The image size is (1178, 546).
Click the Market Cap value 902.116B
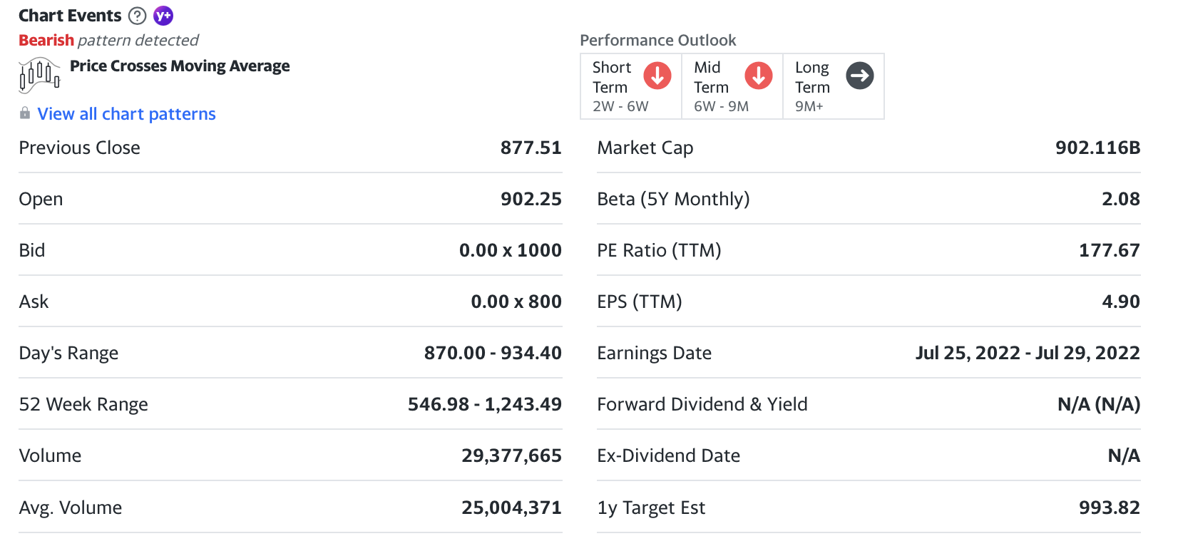tap(1097, 148)
